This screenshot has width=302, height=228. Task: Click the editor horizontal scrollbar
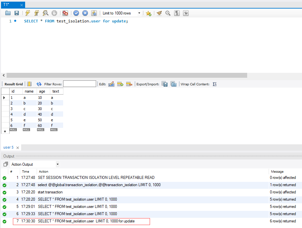click(x=127, y=75)
